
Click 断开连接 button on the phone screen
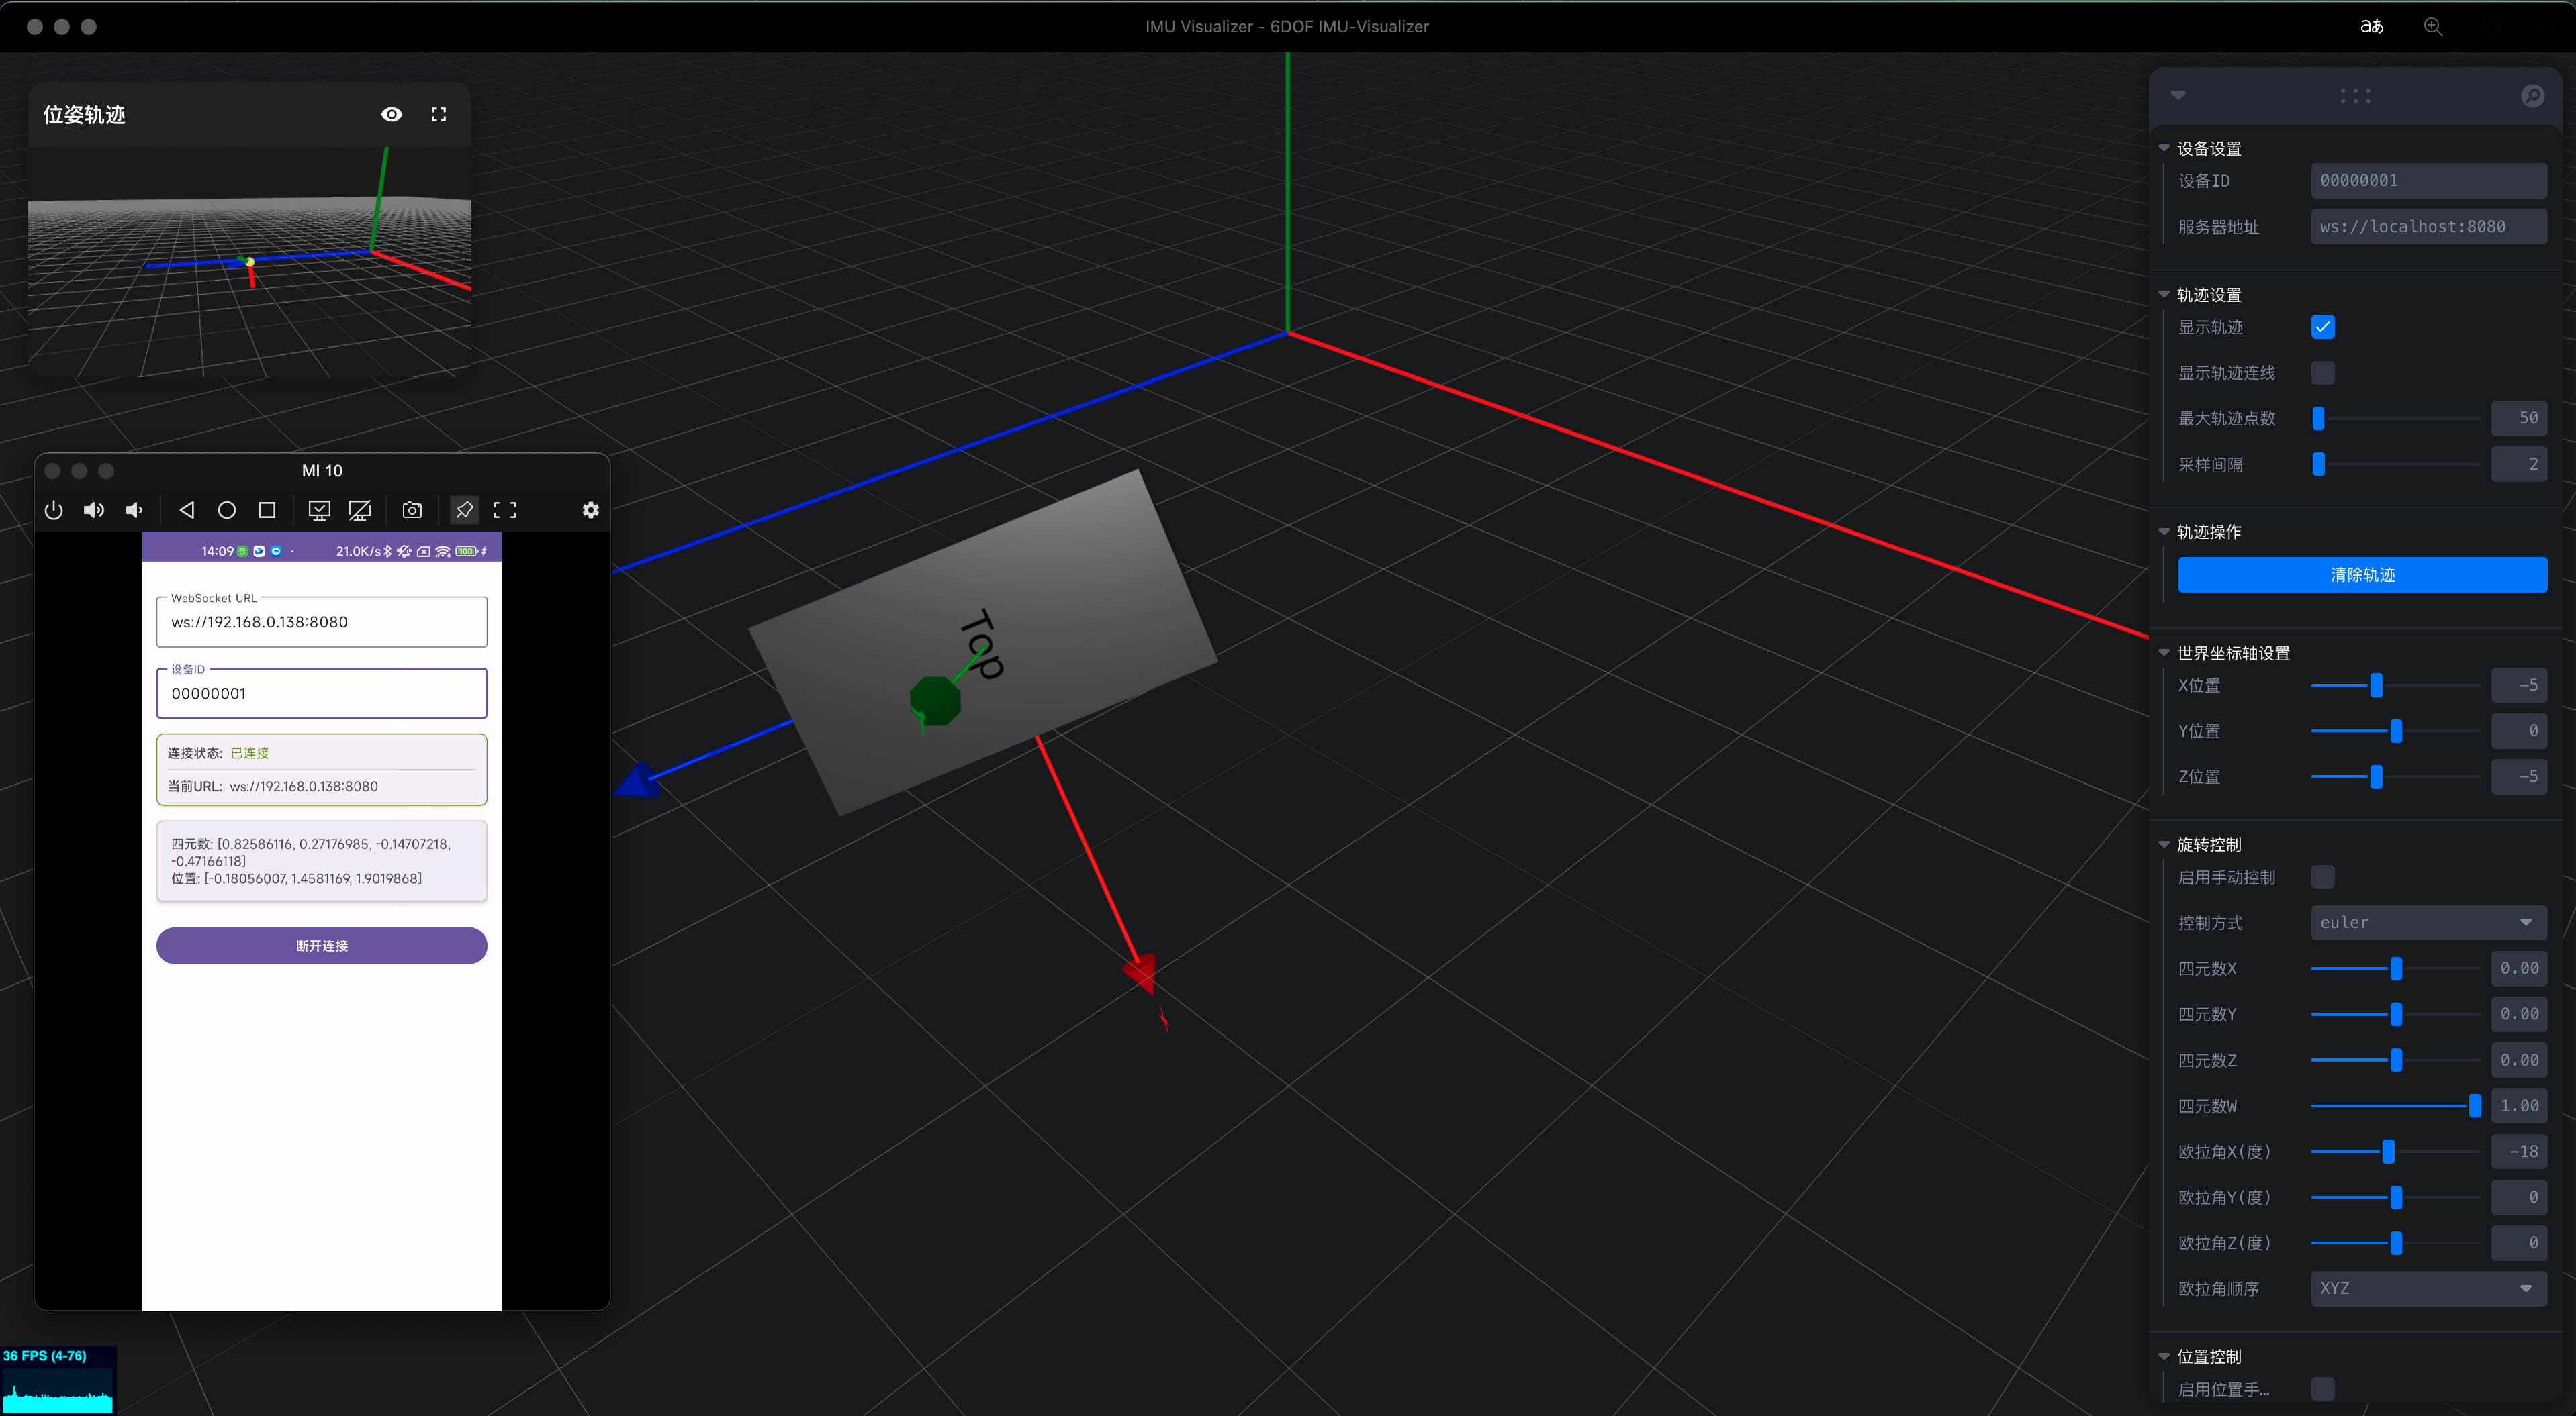coord(321,946)
